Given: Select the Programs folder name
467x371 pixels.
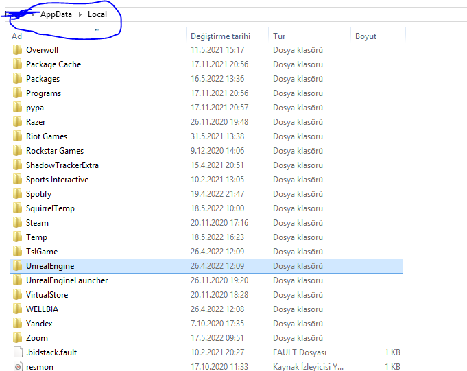Looking at the screenshot, I should coord(43,93).
